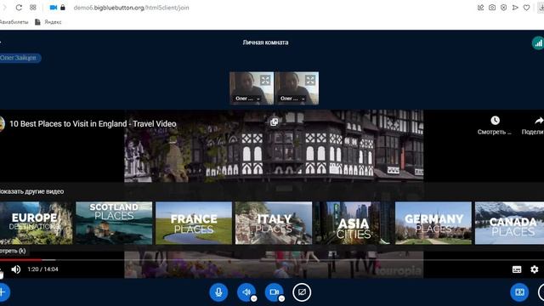544x306 pixels.
Task: Open the browser speed dial grid icon
Action: [33, 8]
